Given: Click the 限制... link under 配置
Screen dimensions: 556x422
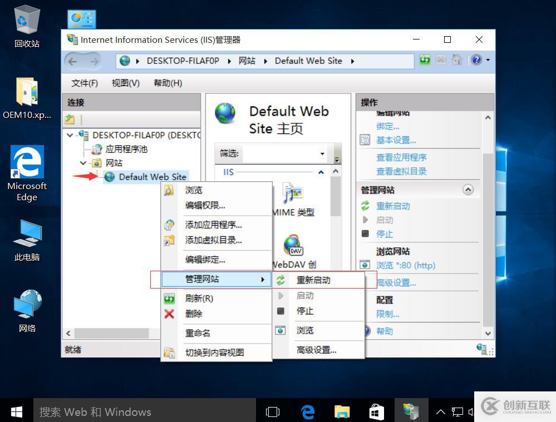Looking at the screenshot, I should (387, 314).
